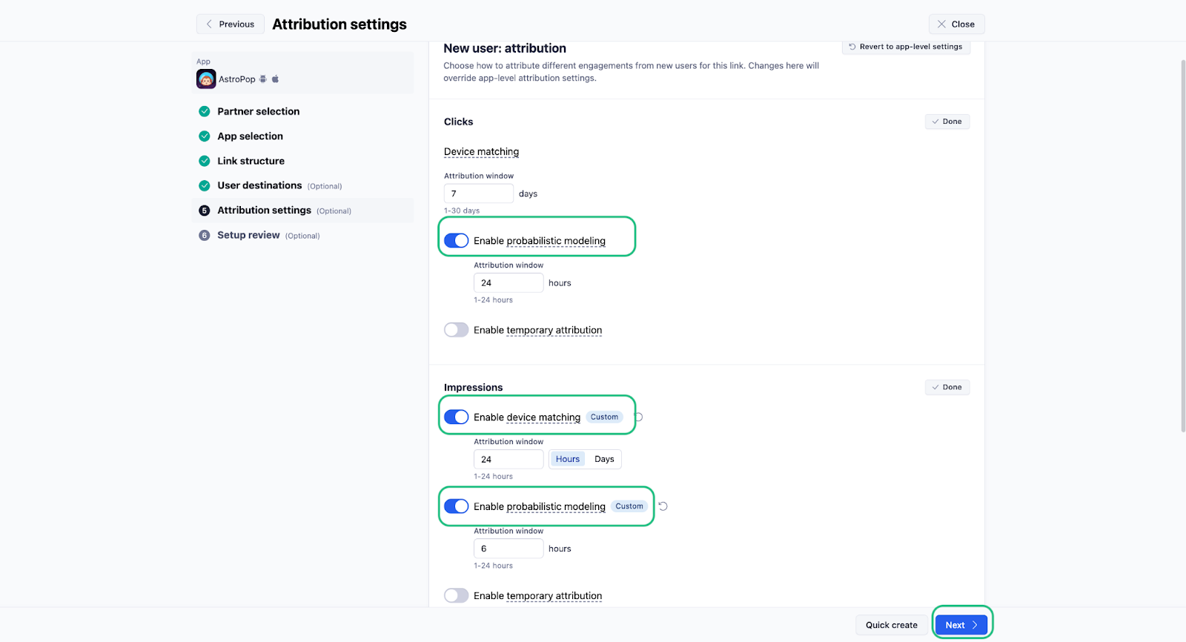The width and height of the screenshot is (1186, 642).
Task: Click the Android platform icon next to AstroPop
Action: point(263,79)
